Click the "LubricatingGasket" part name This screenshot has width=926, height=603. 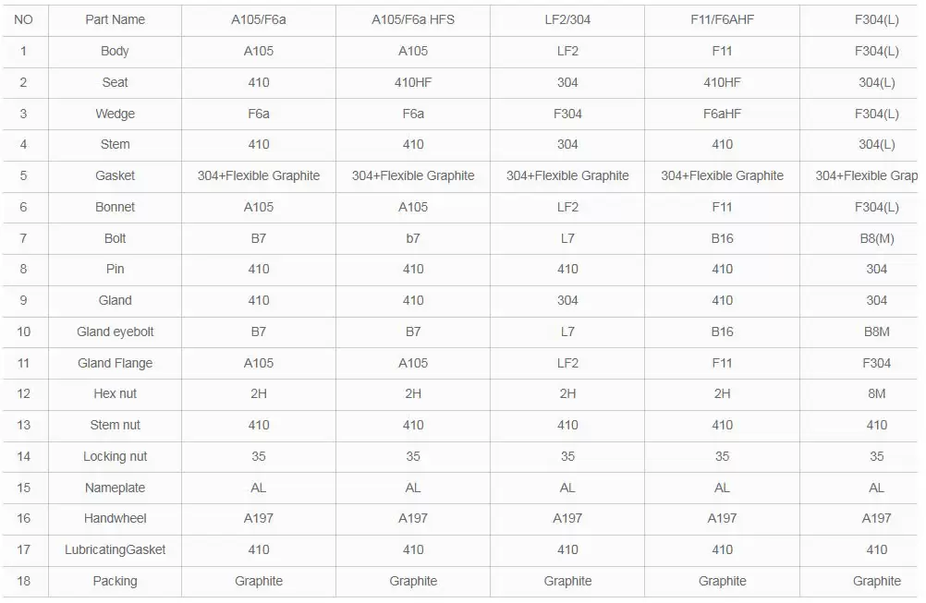115,549
